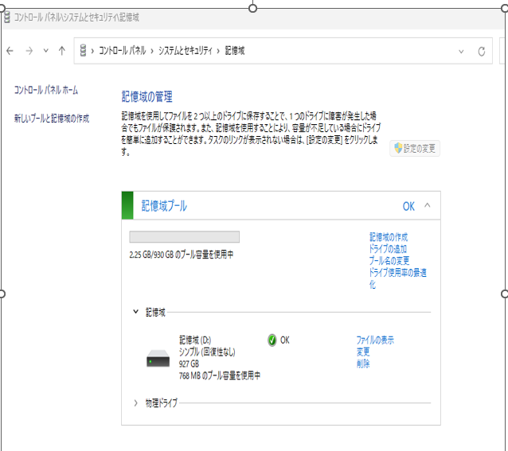
Task: Click the refresh button in address bar
Action: [481, 51]
